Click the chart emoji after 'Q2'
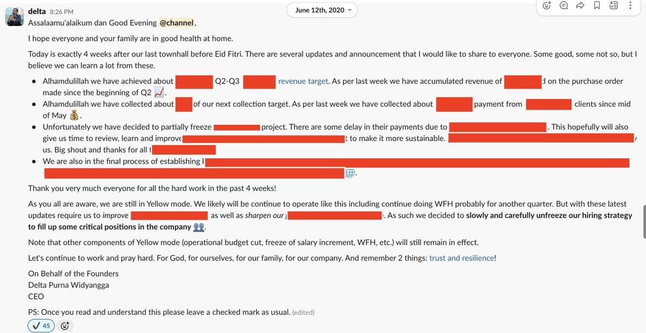The height and width of the screenshot is (333, 646). (159, 93)
